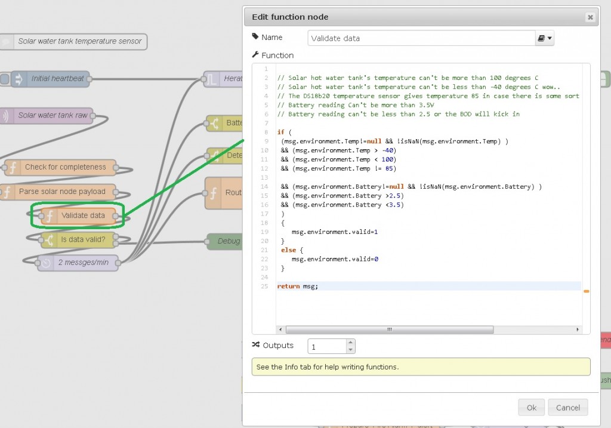Viewport: 611px width, 428px height.
Task: Click the See the Info tab help tip
Action: [x=421, y=367]
